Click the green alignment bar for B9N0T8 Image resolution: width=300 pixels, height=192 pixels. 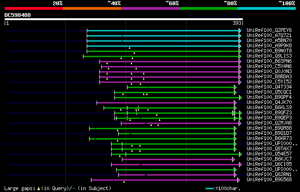[x=163, y=51]
